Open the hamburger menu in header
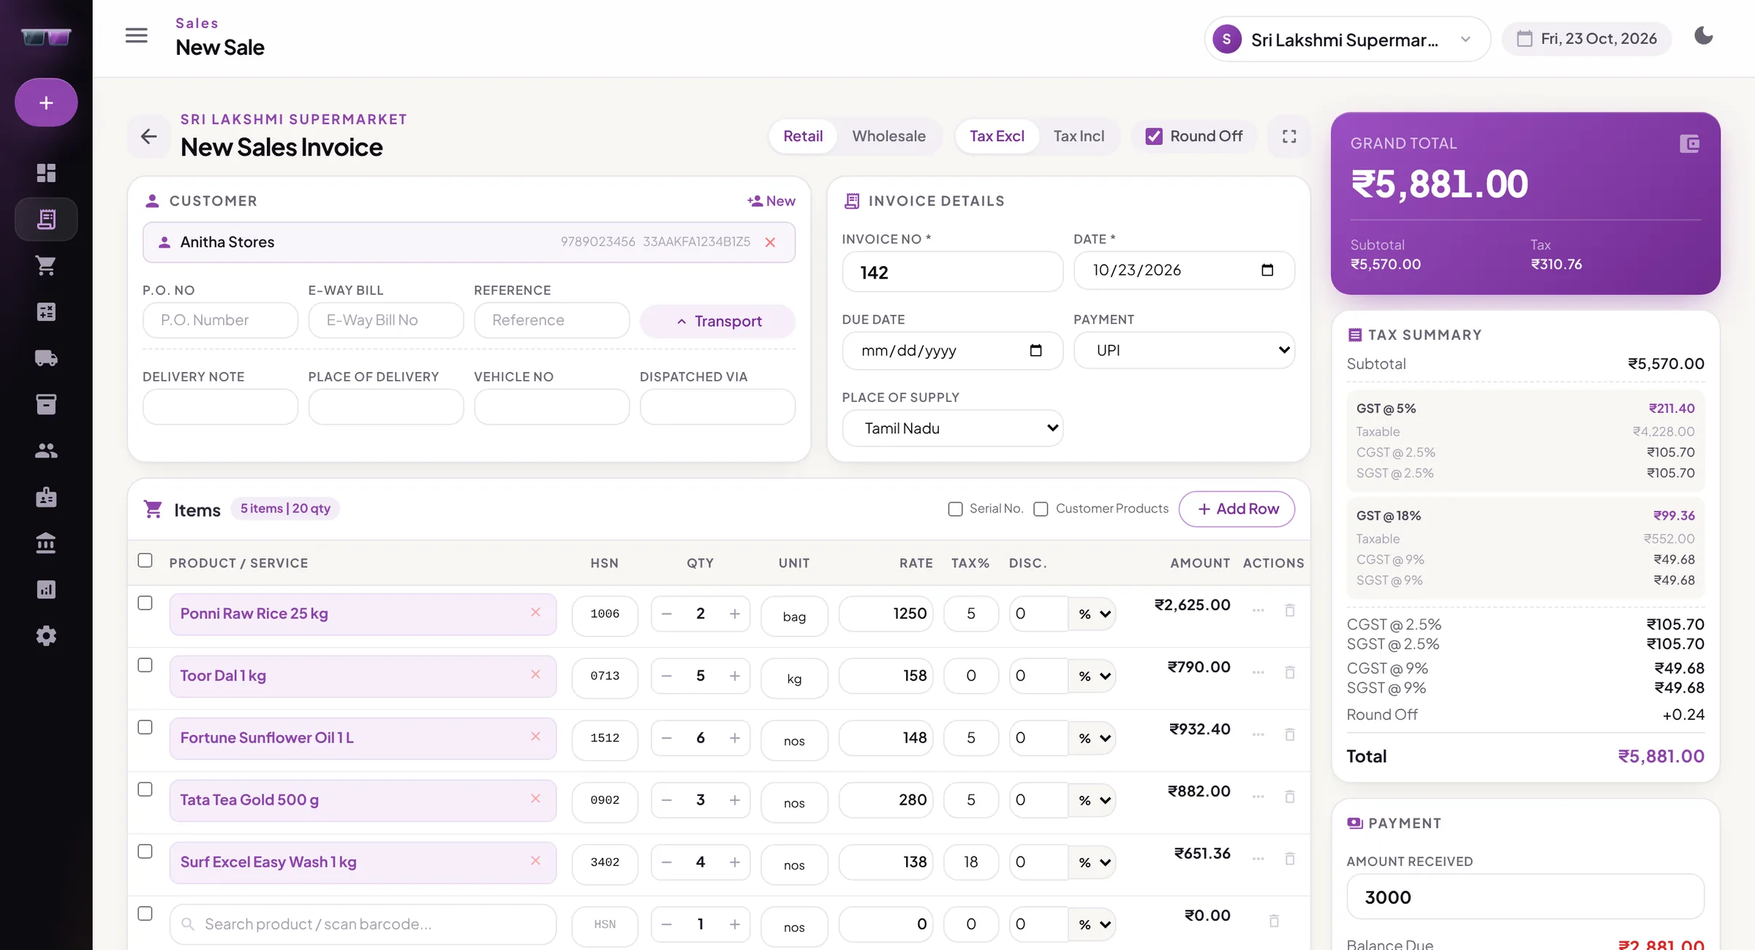Viewport: 1755px width, 950px height. [136, 35]
